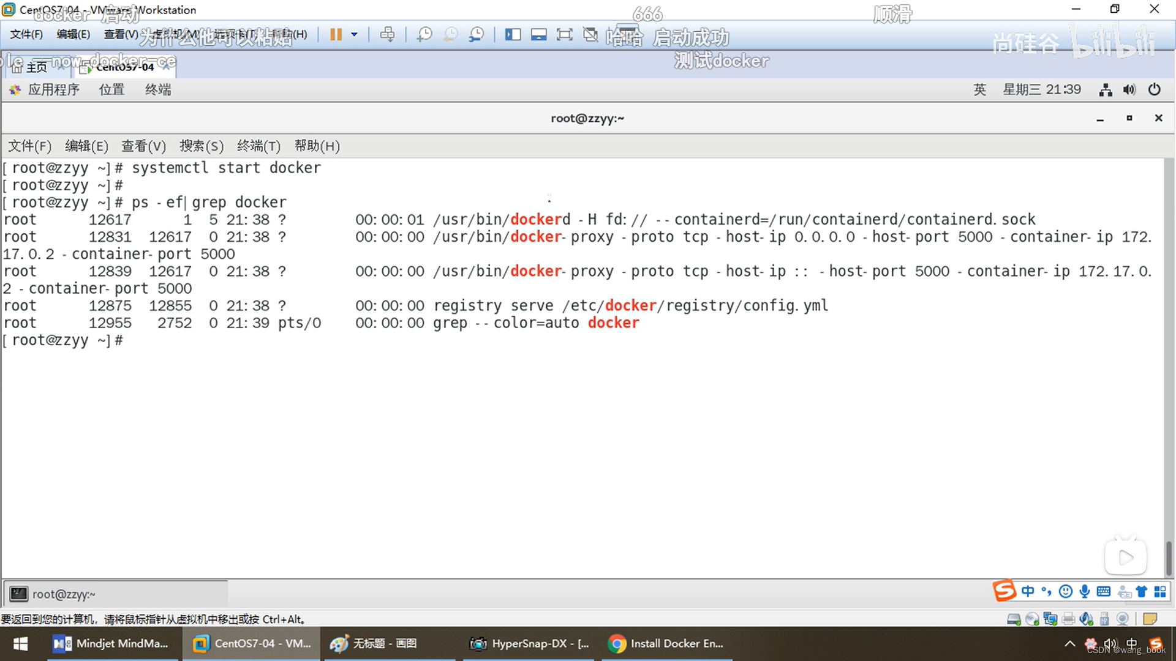Switch to HyperSnap-DX in the taskbar

[x=530, y=644]
